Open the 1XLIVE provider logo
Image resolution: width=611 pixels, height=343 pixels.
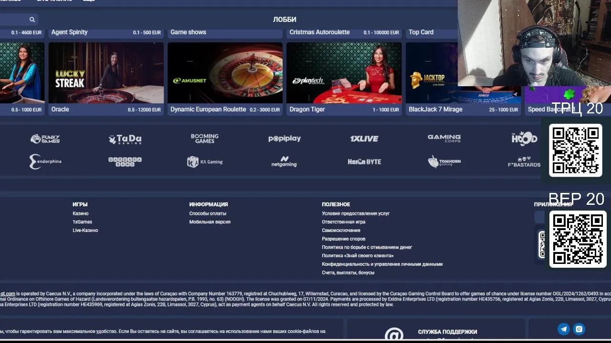click(364, 139)
